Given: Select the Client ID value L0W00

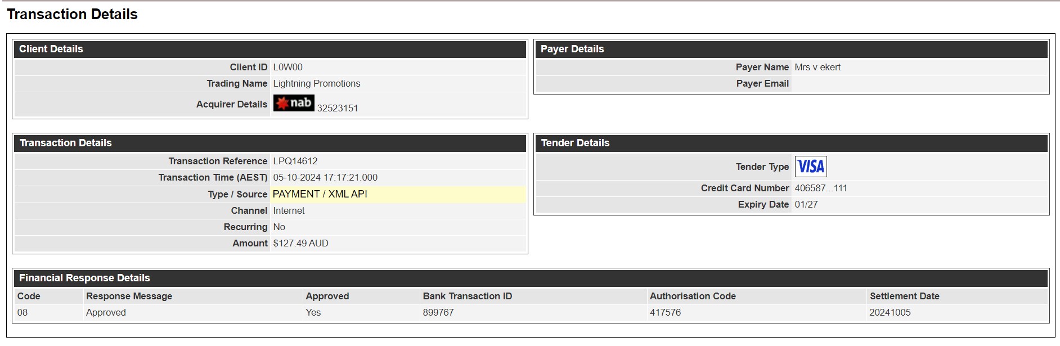Looking at the screenshot, I should click(288, 67).
